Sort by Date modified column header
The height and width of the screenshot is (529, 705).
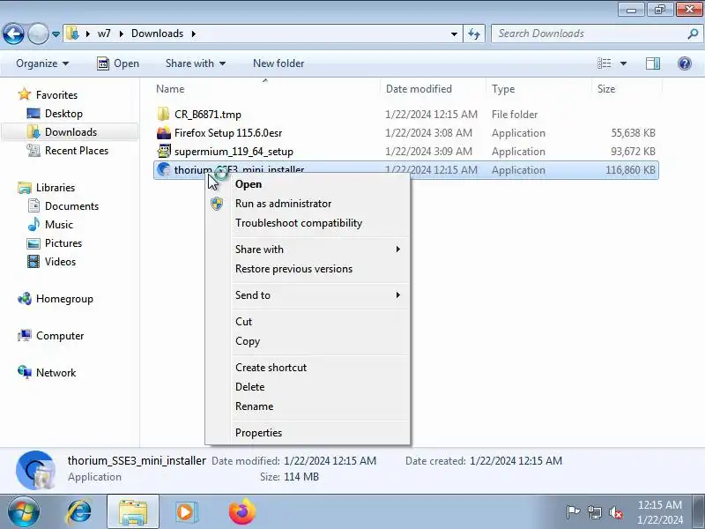tap(419, 89)
